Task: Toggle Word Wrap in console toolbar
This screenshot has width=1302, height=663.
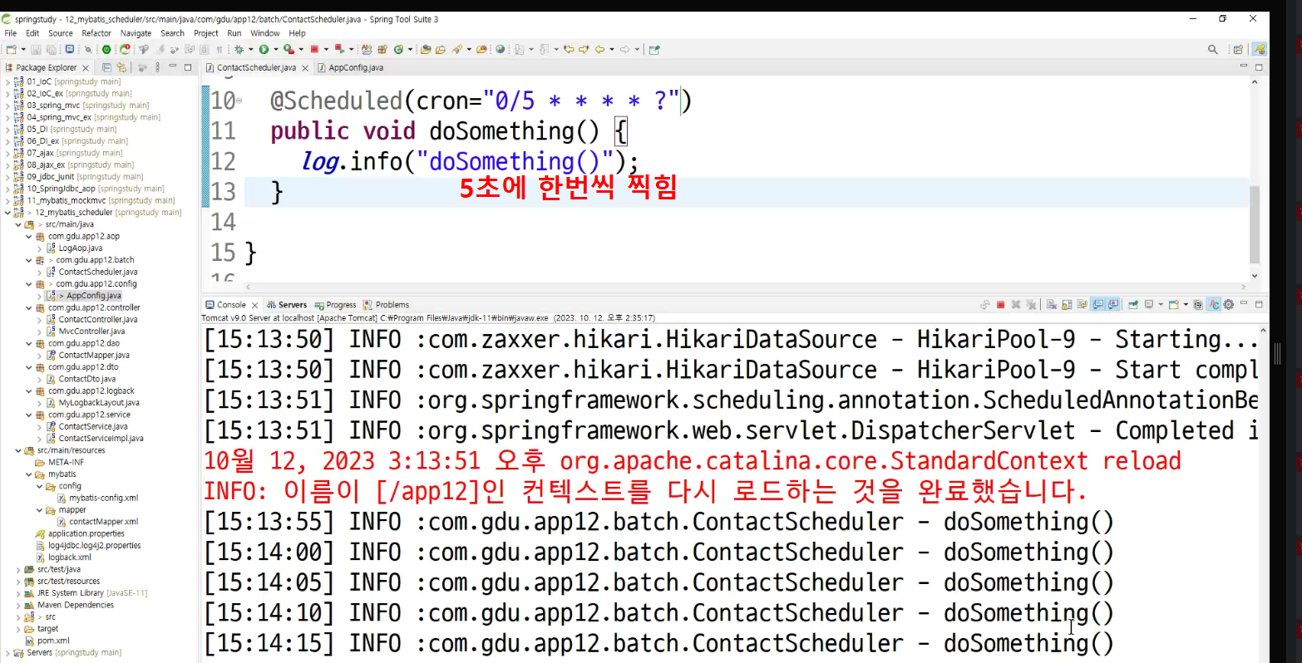Action: click(x=1082, y=305)
